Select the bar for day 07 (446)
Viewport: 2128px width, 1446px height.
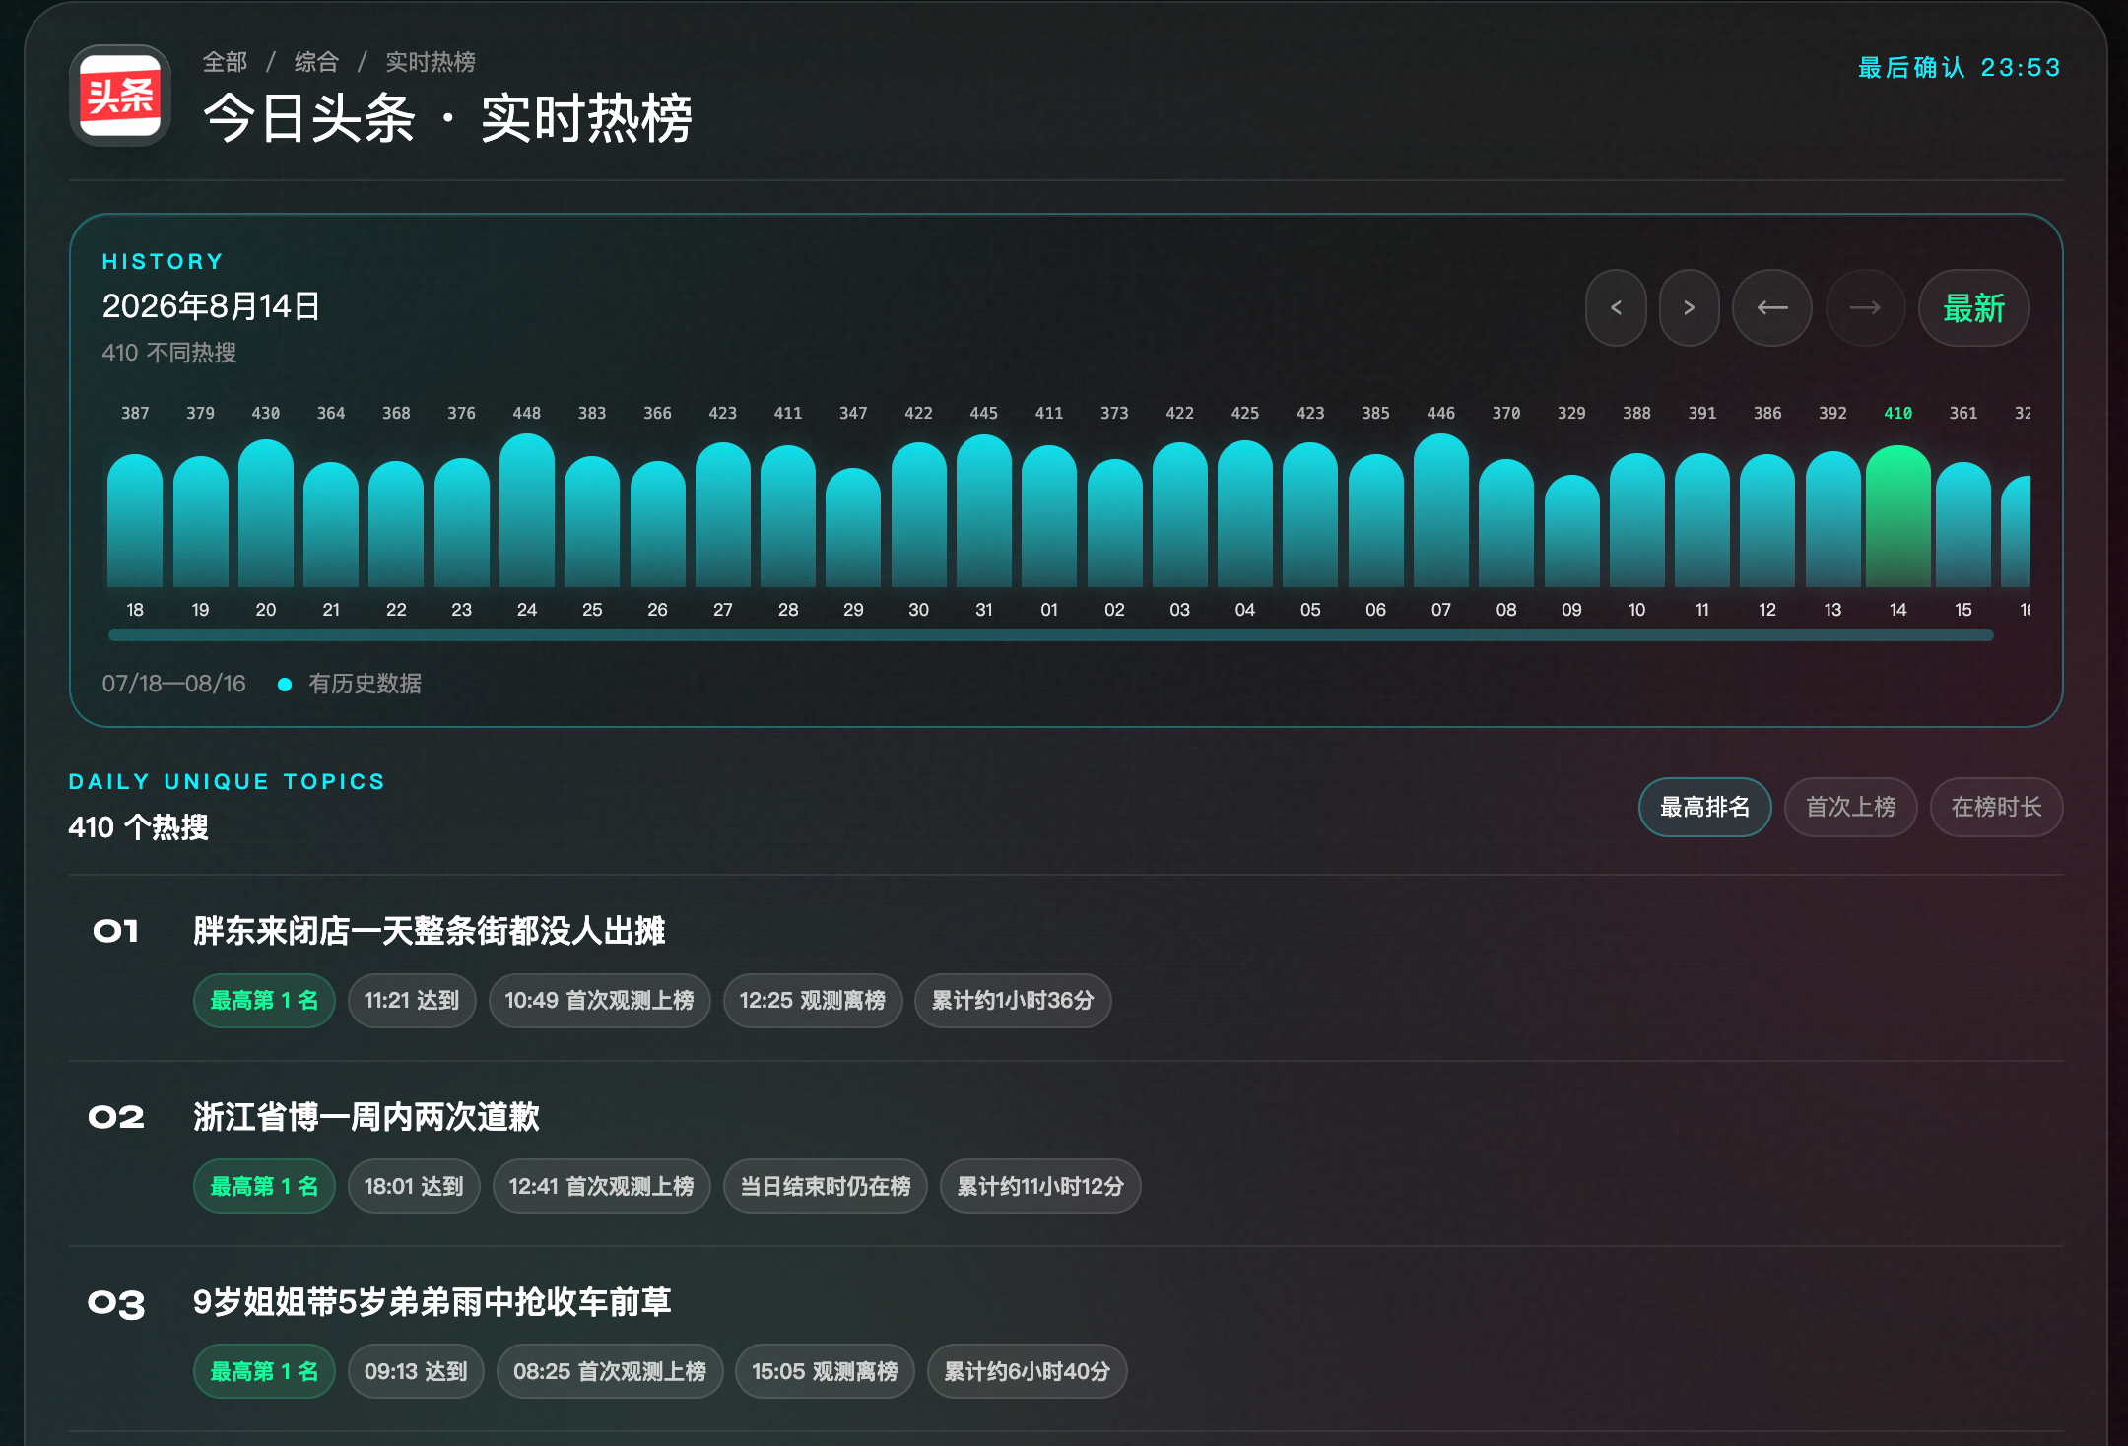tap(1441, 510)
